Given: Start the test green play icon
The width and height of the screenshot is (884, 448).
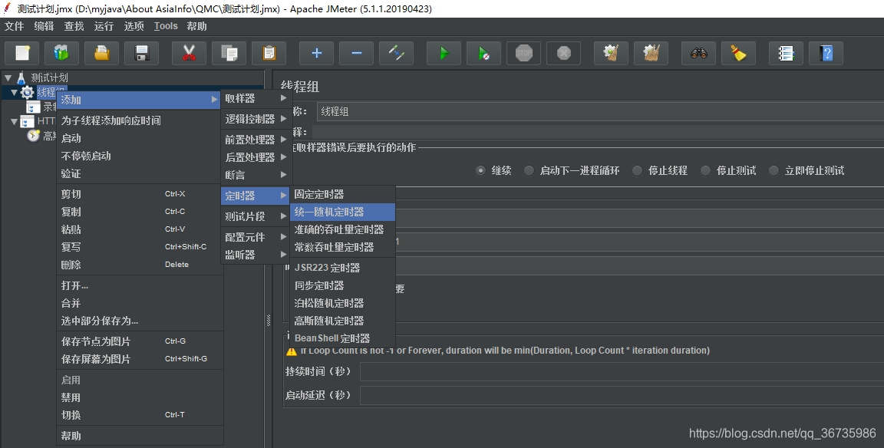Looking at the screenshot, I should [x=444, y=54].
